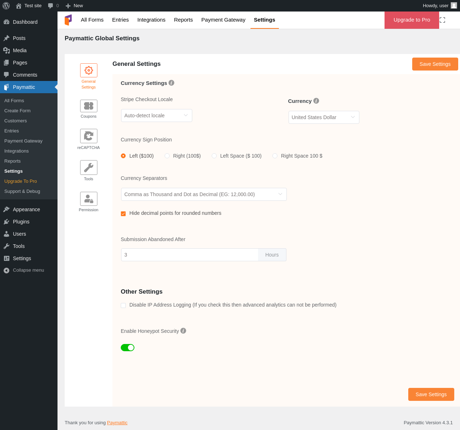460x430 pixels.
Task: Open the Stripe Checkout Locale dropdown
Action: coord(157,116)
